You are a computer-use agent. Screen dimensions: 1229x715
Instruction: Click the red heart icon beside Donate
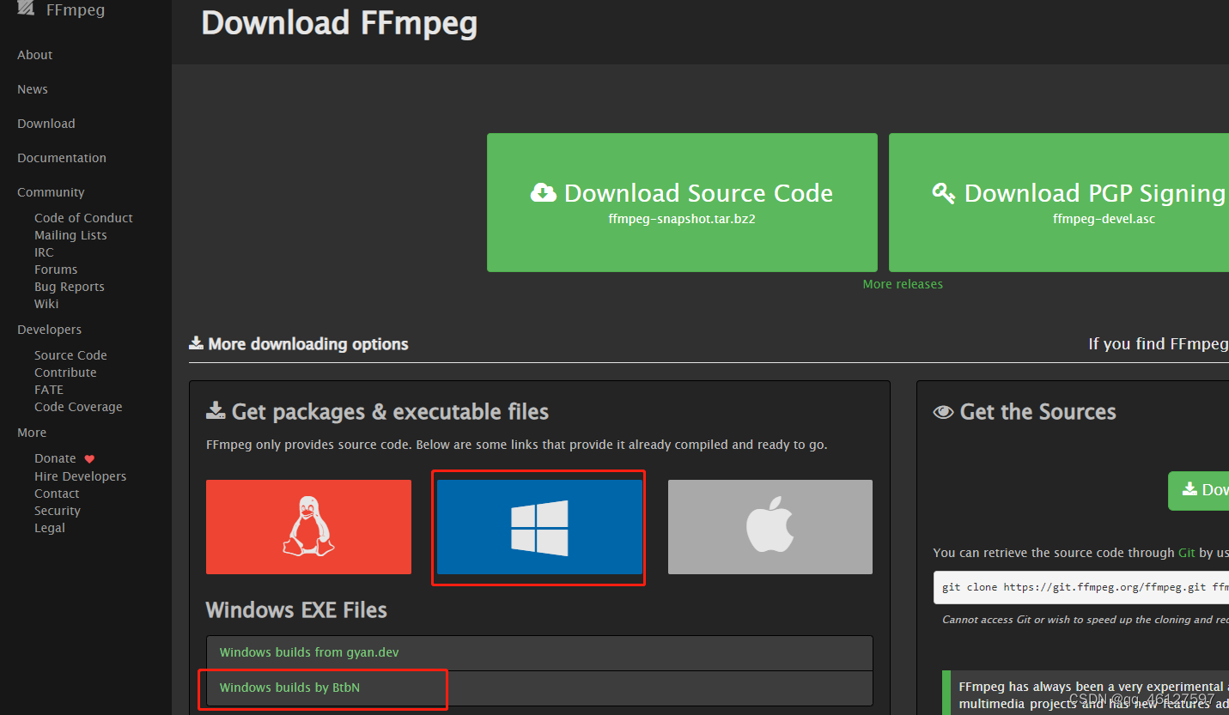point(89,459)
